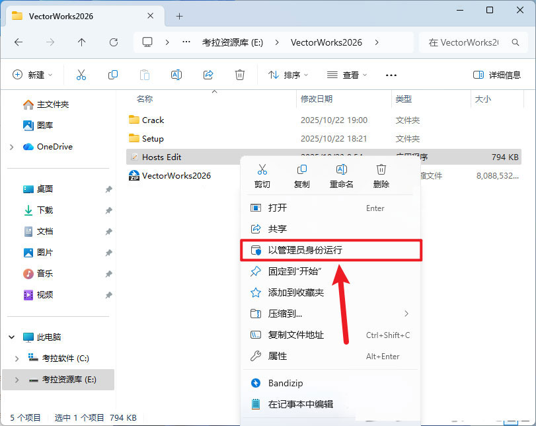
Task: Click 剪切 in the context menu
Action: (x=262, y=177)
